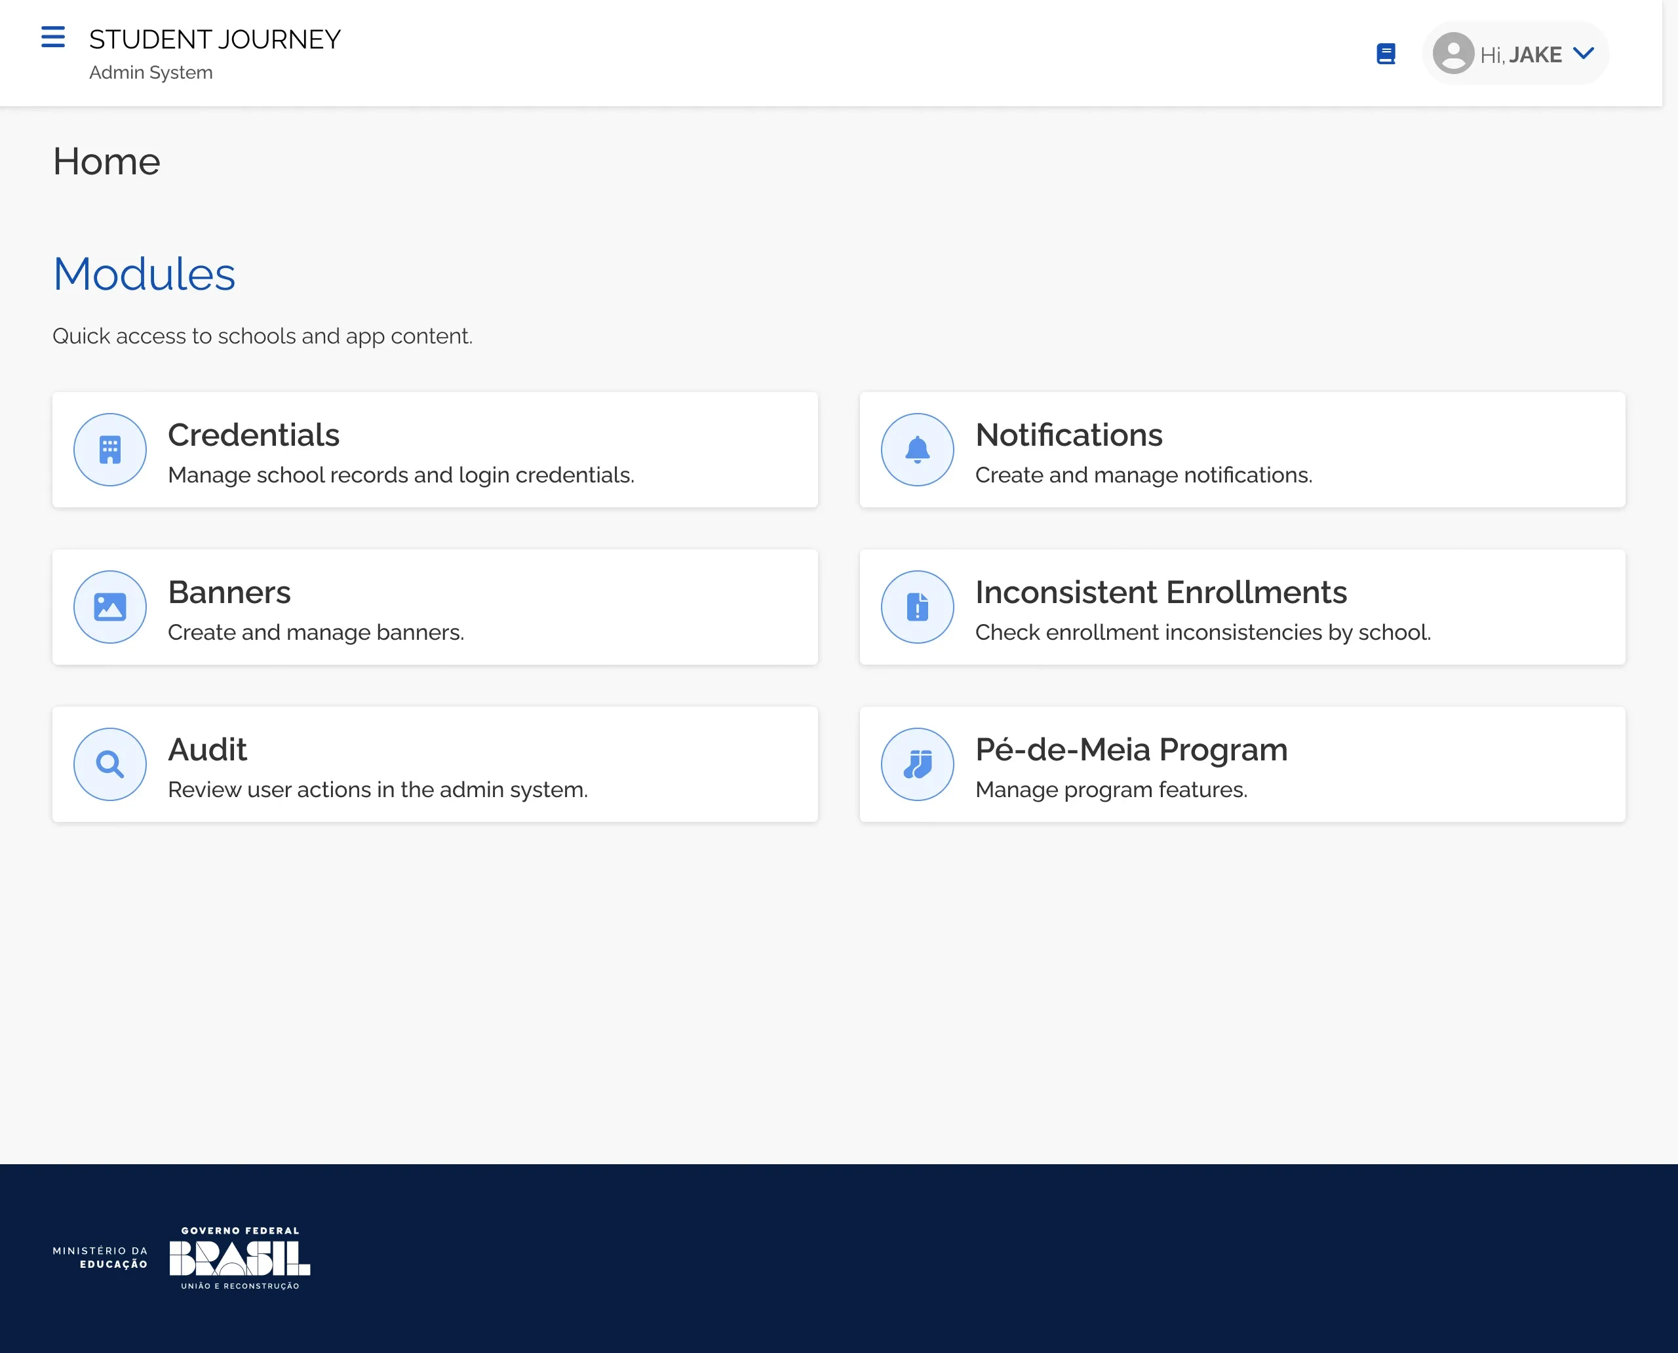Viewport: 1678px width, 1353px height.
Task: Open the Notifications module card
Action: [1241, 450]
